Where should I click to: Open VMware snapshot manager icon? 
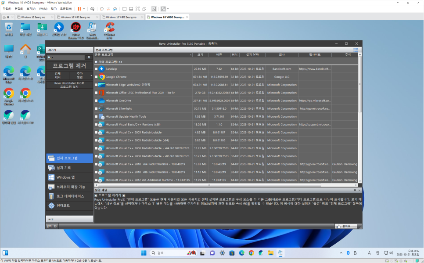tap(115, 9)
